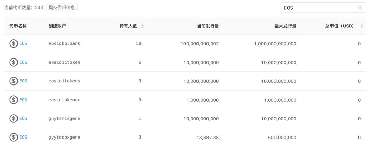Click the dollar icon in eosioitokens row
The image size is (371, 144).
tap(13, 81)
